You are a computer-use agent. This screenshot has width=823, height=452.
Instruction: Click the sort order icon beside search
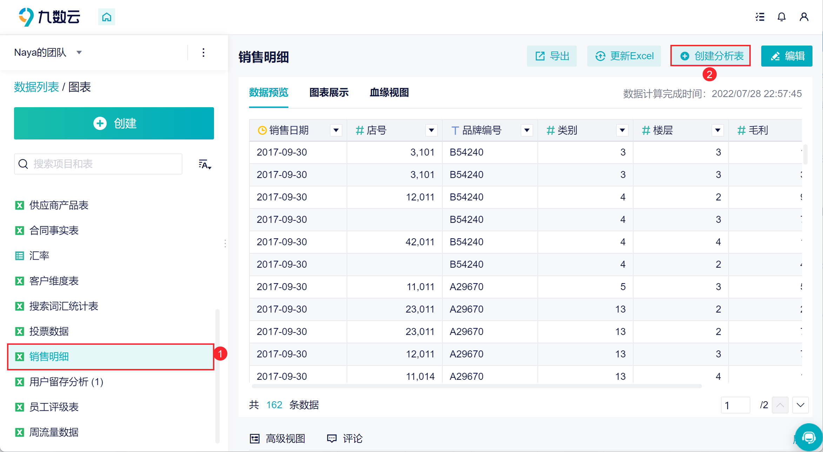click(205, 164)
